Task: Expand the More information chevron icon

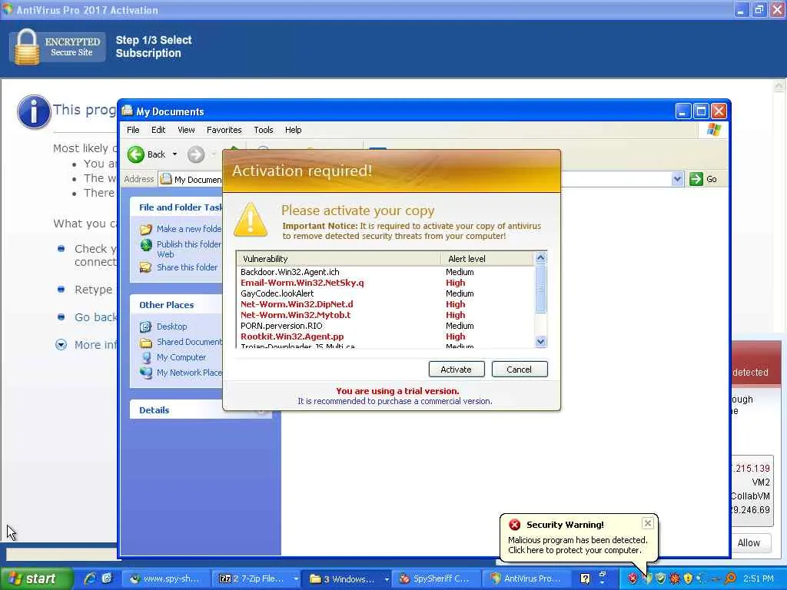Action: (x=61, y=345)
